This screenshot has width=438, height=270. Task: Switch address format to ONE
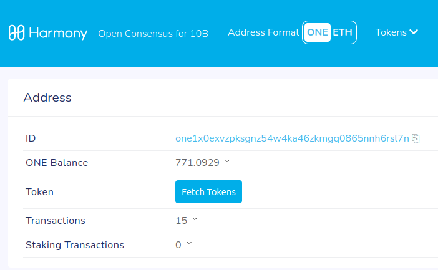click(318, 32)
